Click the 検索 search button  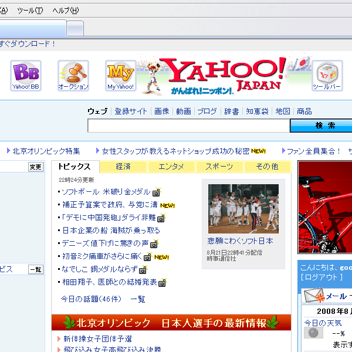click(x=321, y=126)
